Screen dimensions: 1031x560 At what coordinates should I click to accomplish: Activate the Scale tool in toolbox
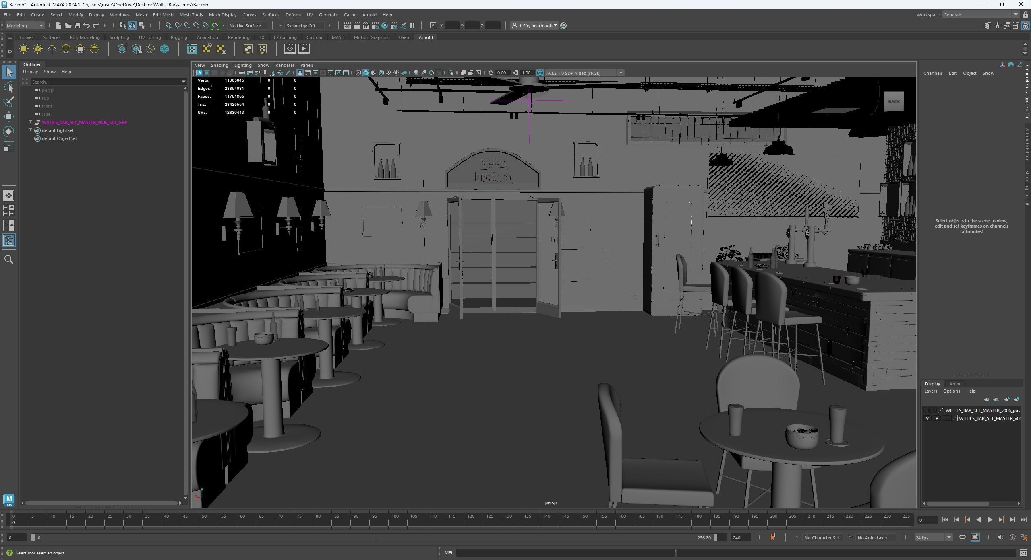coord(9,146)
